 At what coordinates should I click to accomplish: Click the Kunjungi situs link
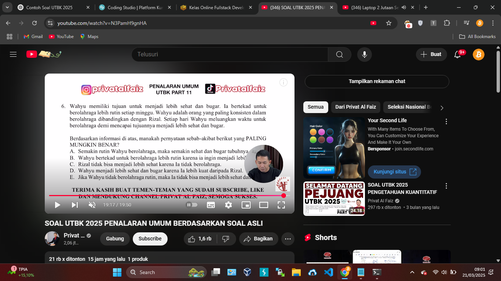click(x=394, y=172)
